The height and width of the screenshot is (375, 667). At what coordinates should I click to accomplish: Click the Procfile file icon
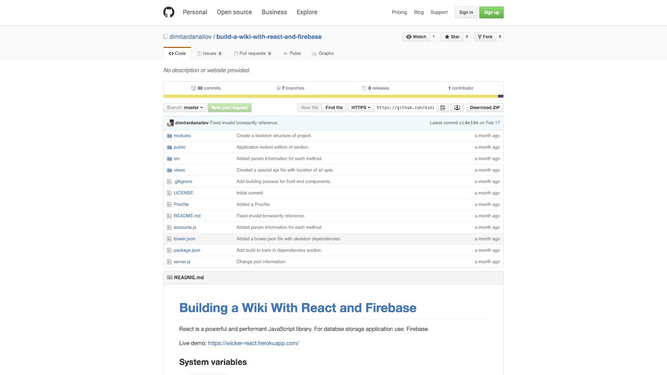pos(169,205)
